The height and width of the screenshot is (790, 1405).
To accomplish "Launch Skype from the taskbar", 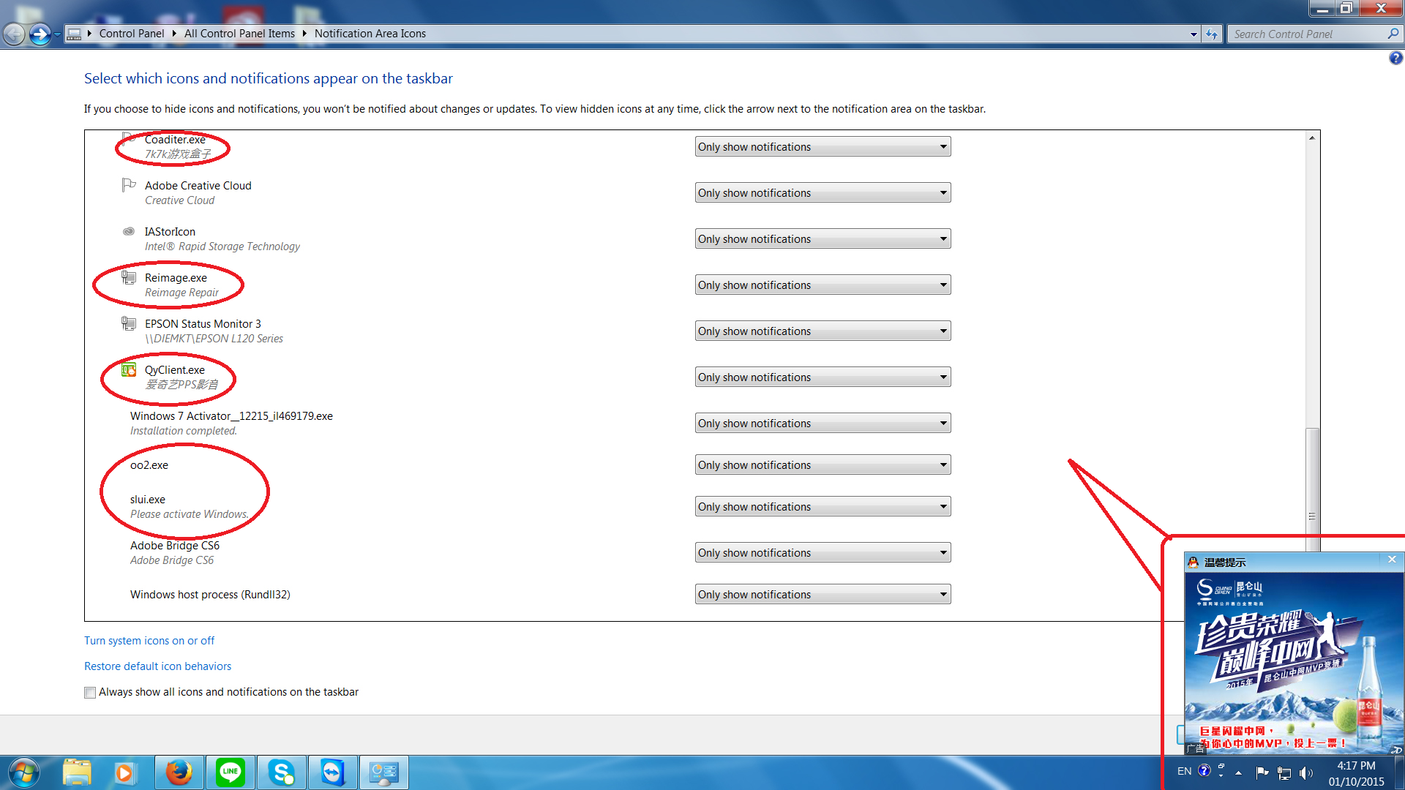I will pyautogui.click(x=282, y=772).
